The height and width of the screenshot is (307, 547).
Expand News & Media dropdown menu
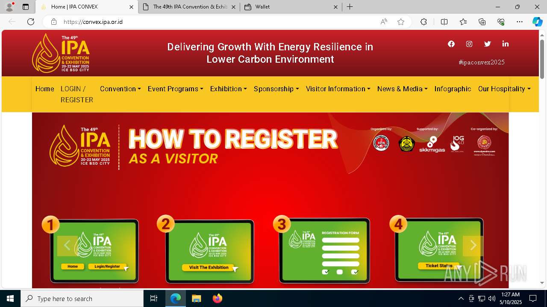tap(403, 89)
